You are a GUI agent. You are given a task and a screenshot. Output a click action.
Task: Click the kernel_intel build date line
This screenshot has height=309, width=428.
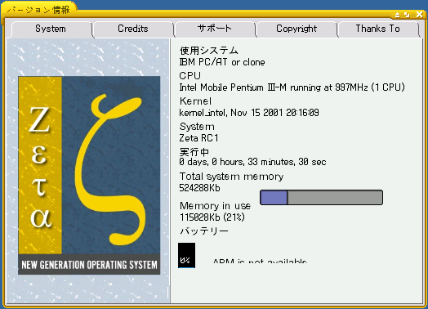(249, 113)
